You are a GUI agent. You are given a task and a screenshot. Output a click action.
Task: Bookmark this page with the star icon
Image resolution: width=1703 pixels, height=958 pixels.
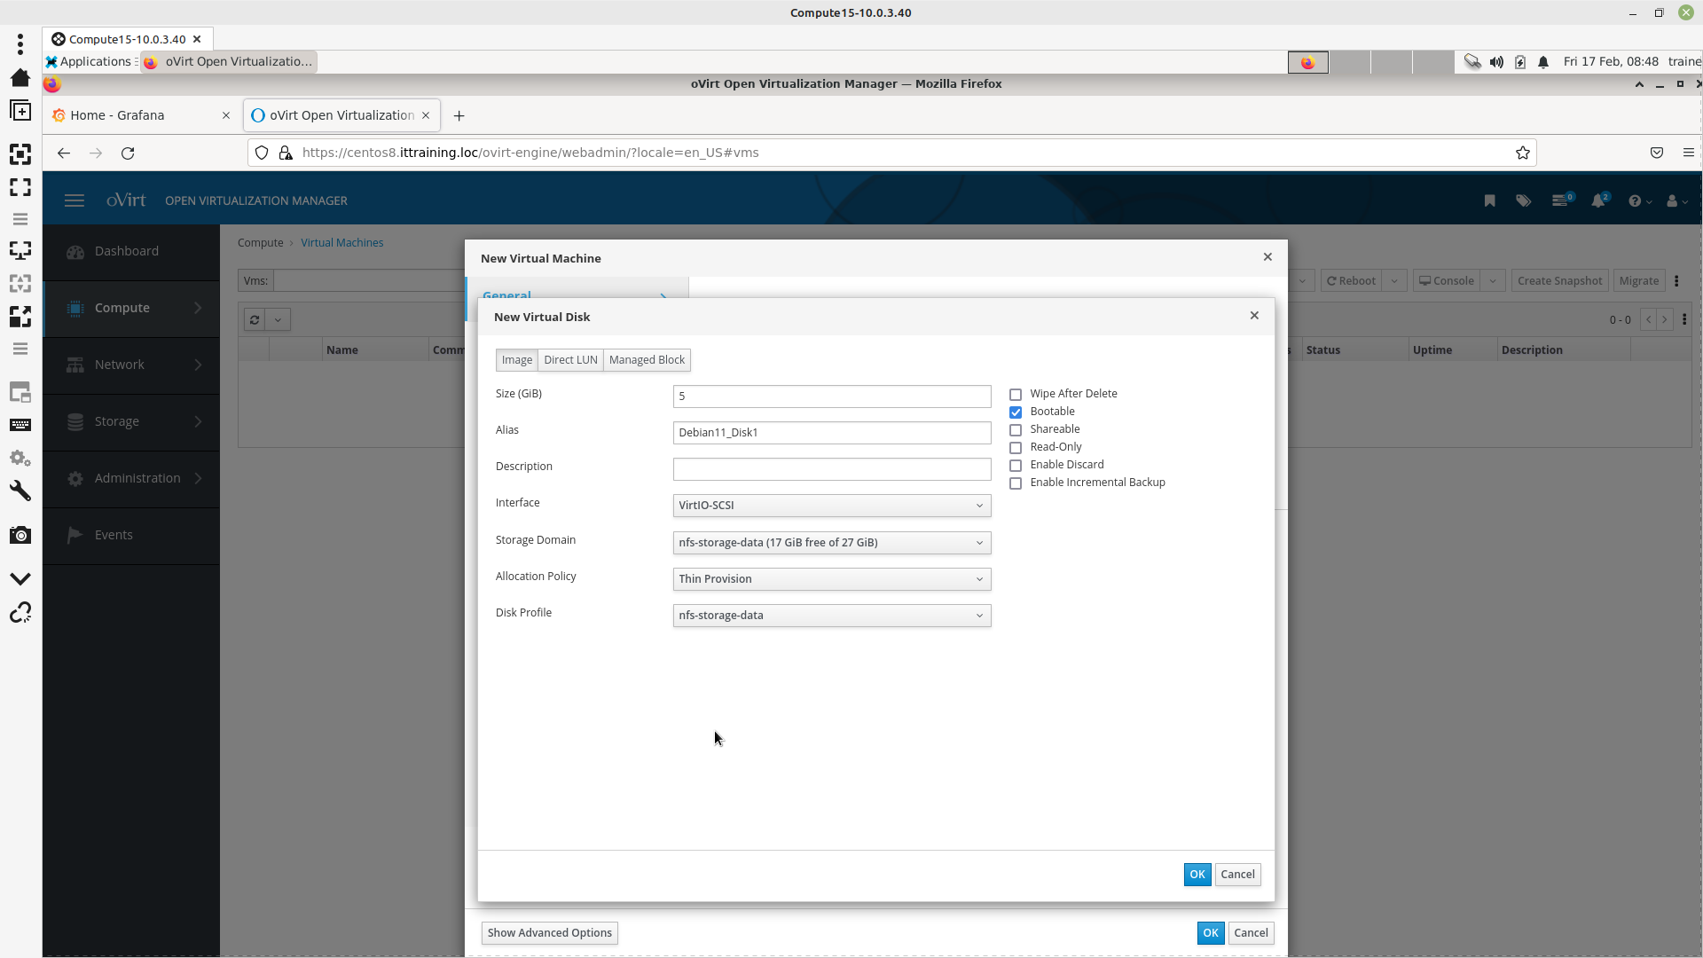tap(1523, 153)
